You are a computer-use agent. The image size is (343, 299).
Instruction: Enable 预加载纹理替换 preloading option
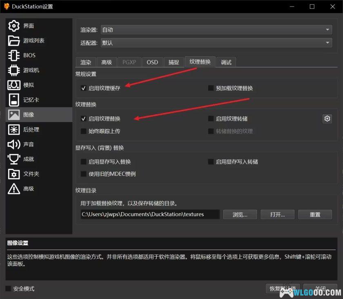click(211, 88)
